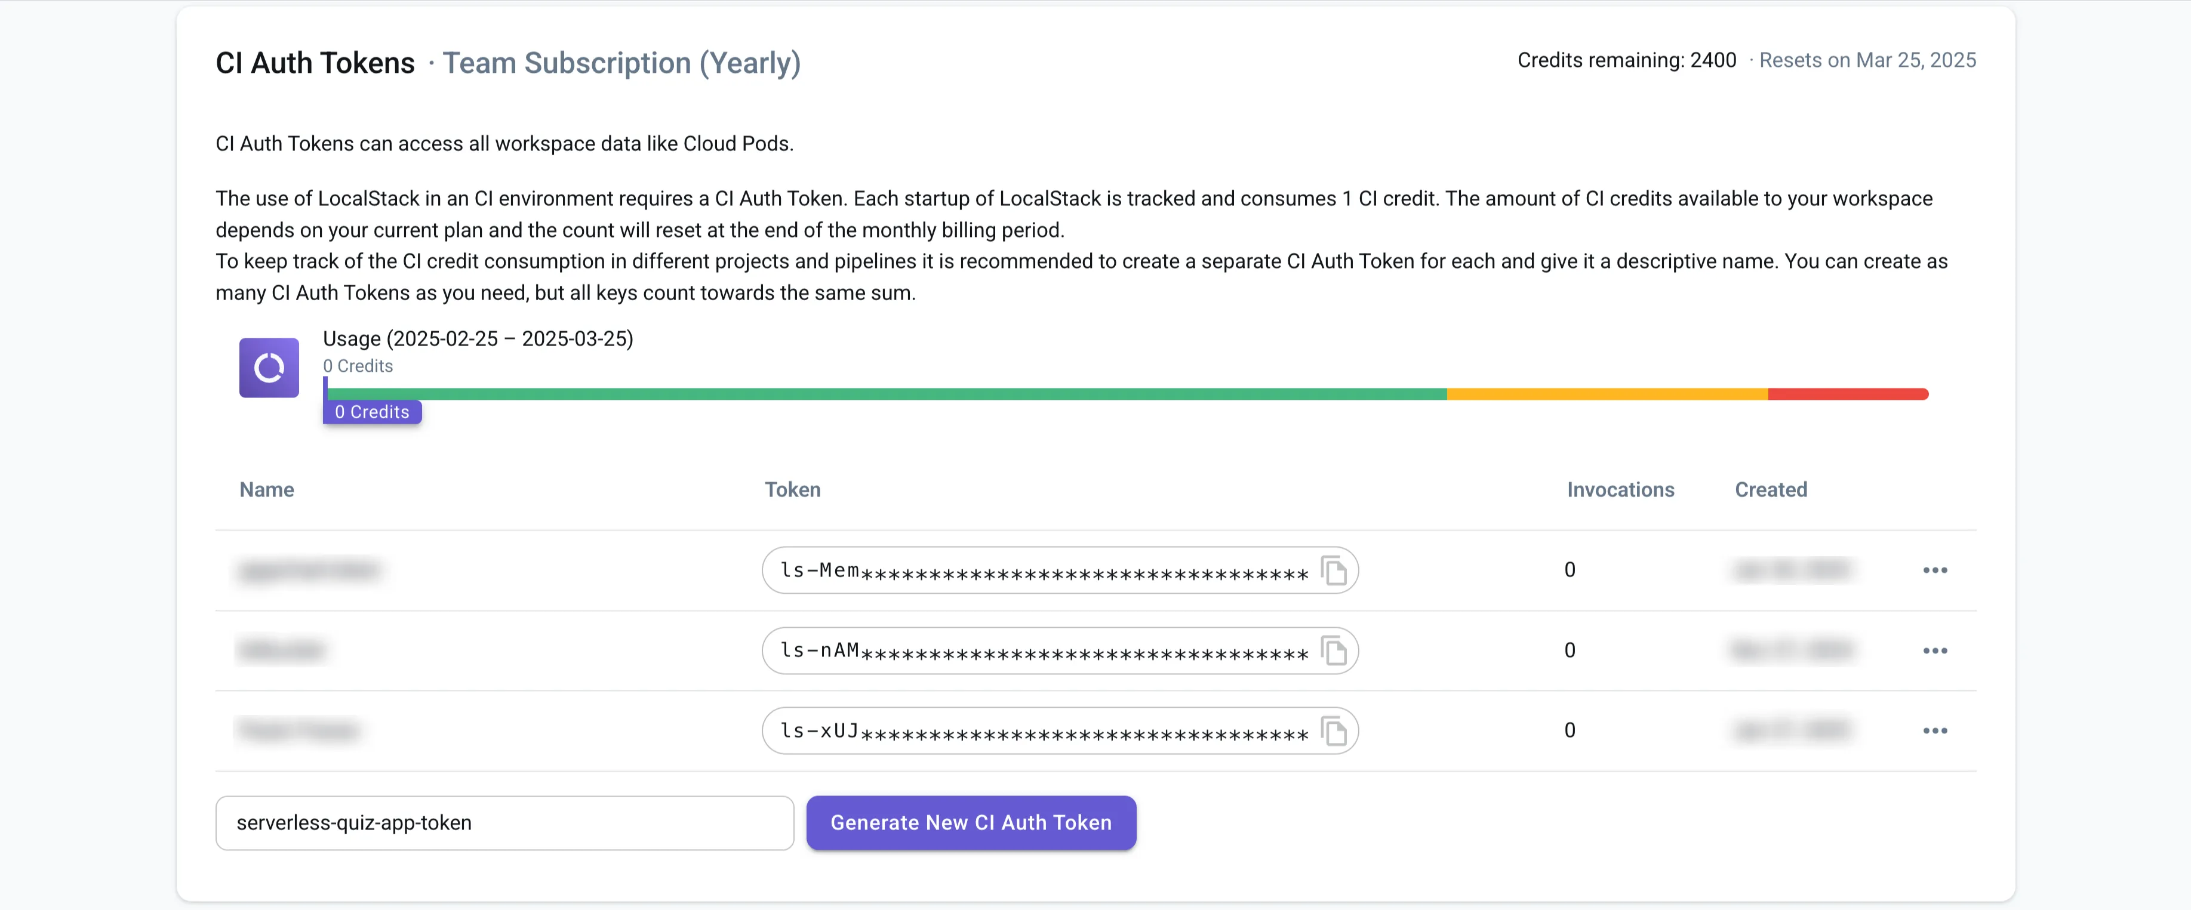Copy the ls-Mem token to clipboard
The image size is (2191, 910).
tap(1334, 570)
